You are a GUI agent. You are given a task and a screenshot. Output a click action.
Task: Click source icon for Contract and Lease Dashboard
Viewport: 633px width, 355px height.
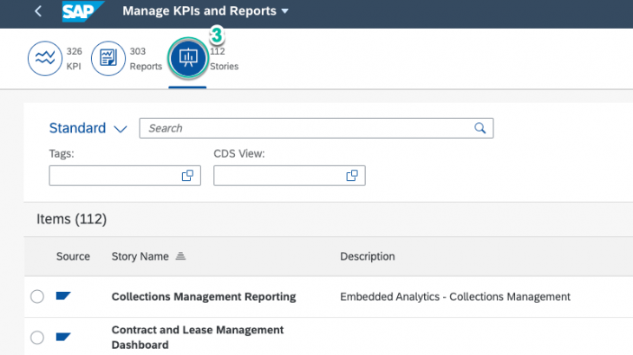pos(62,337)
